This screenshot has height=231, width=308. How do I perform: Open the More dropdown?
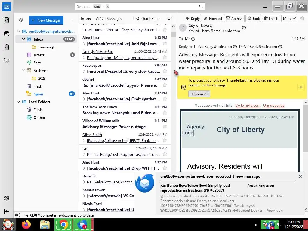coord(289,18)
